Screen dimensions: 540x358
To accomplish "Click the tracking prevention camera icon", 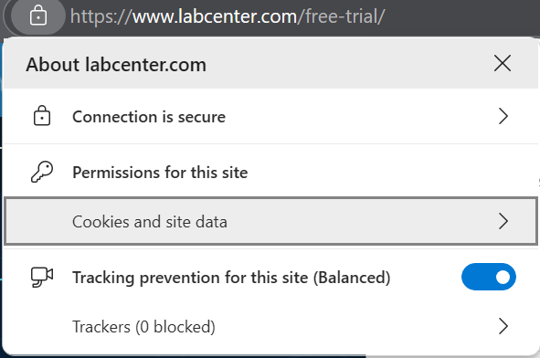I will pos(42,277).
